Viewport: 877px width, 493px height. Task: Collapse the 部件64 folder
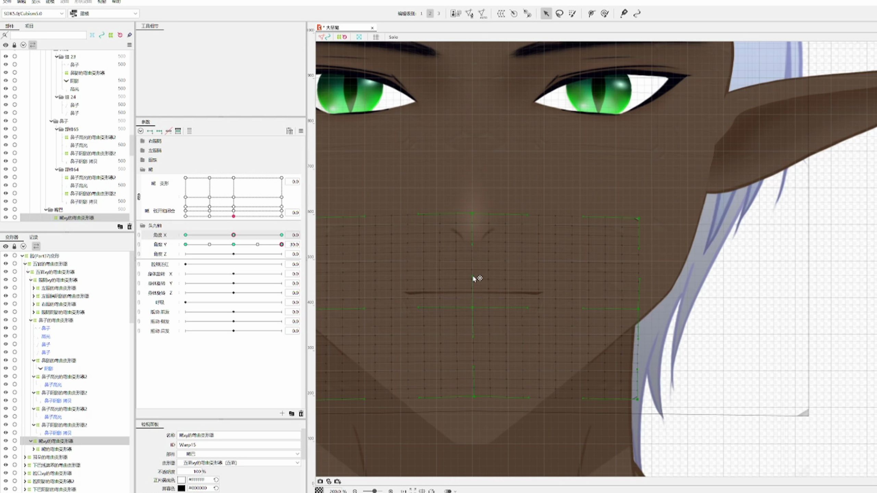[57, 169]
